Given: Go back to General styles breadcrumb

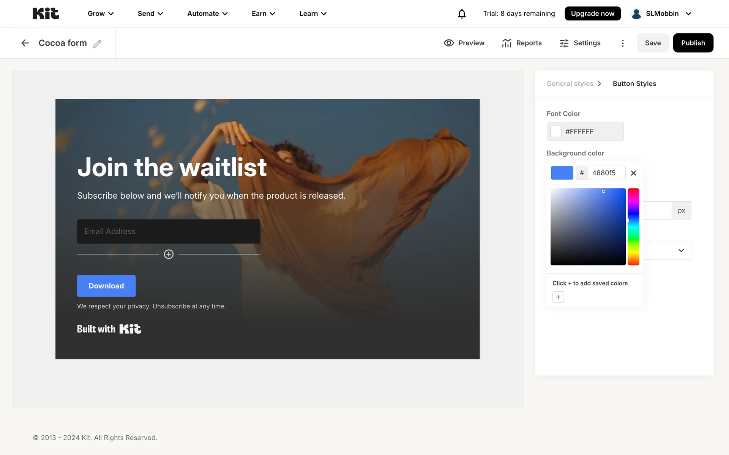Looking at the screenshot, I should pos(570,83).
